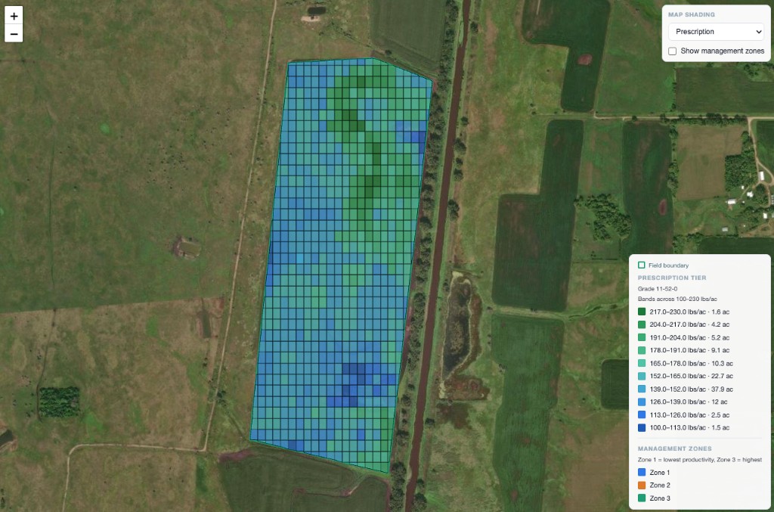Image resolution: width=774 pixels, height=512 pixels.
Task: Click the MANAGEMENT ZONES heading
Action: (675, 448)
